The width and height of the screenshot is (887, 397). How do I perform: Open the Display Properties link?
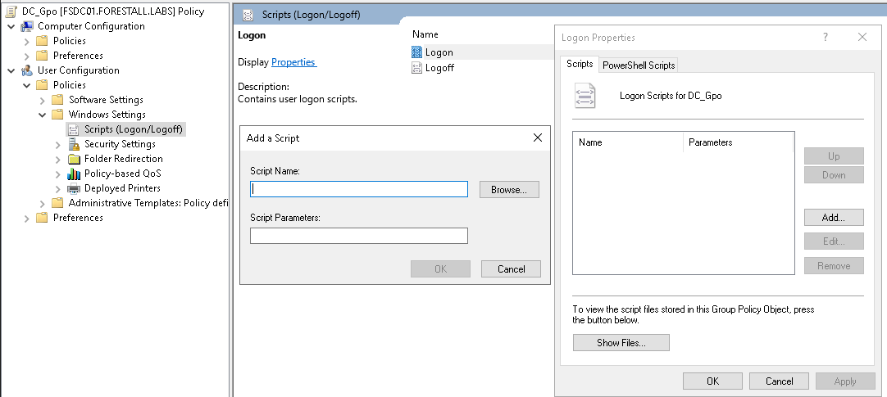pyautogui.click(x=293, y=62)
